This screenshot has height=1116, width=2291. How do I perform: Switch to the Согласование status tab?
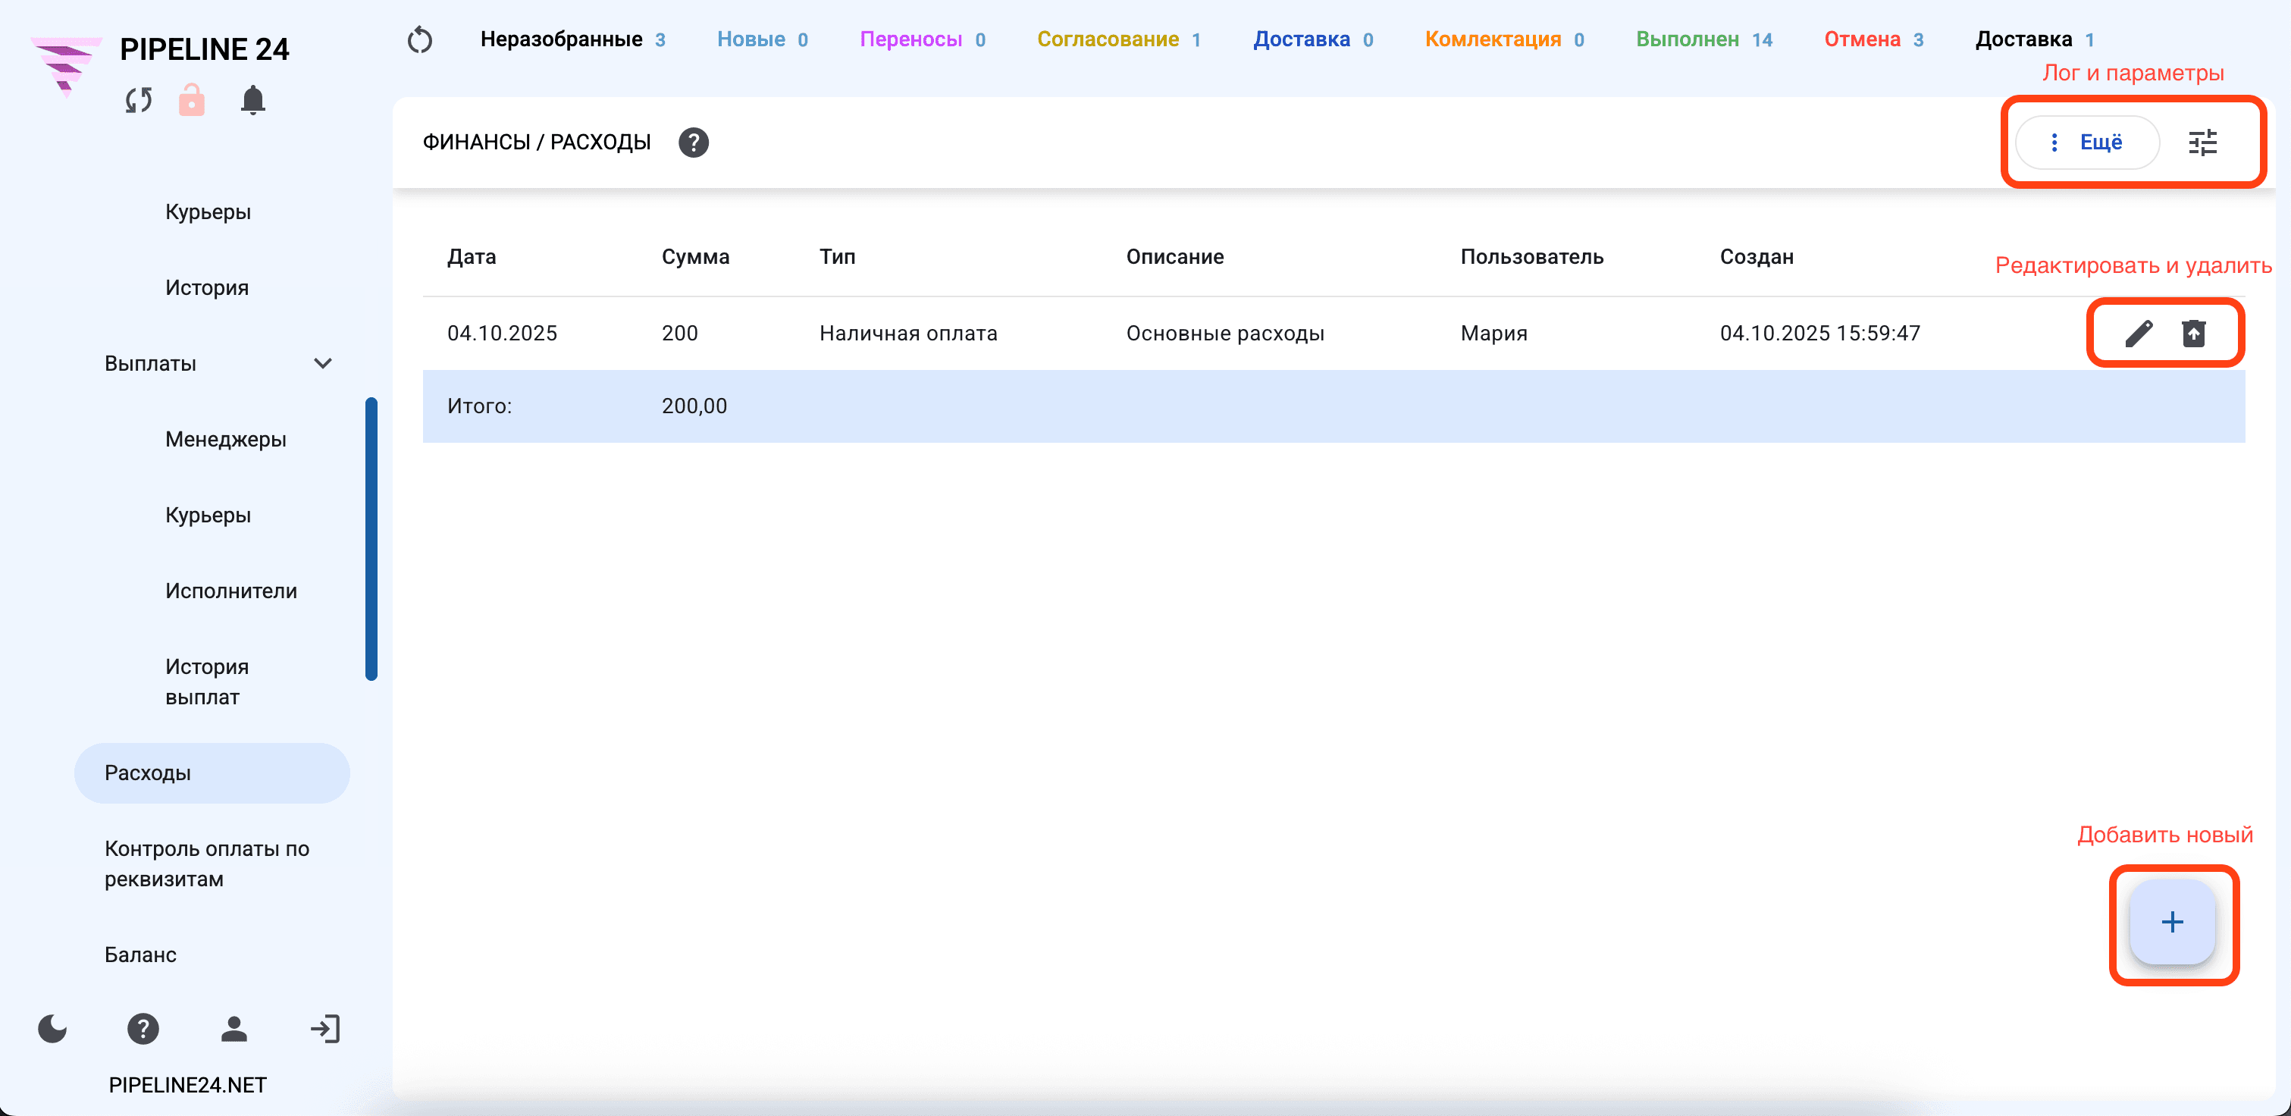point(1118,39)
